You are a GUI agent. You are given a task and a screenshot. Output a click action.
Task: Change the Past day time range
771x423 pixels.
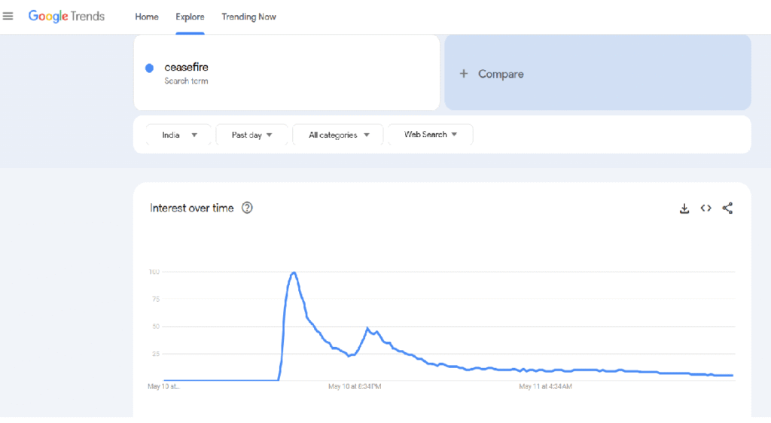pyautogui.click(x=251, y=135)
